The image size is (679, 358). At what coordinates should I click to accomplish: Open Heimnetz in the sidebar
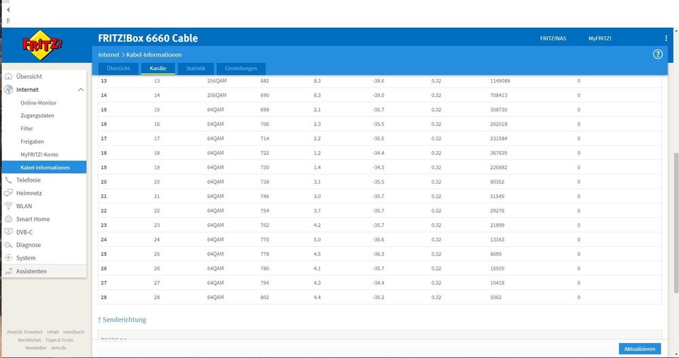(x=29, y=193)
